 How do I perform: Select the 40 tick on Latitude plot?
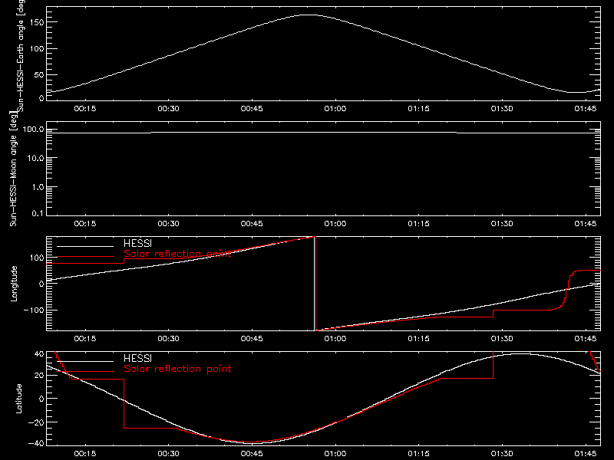click(39, 354)
